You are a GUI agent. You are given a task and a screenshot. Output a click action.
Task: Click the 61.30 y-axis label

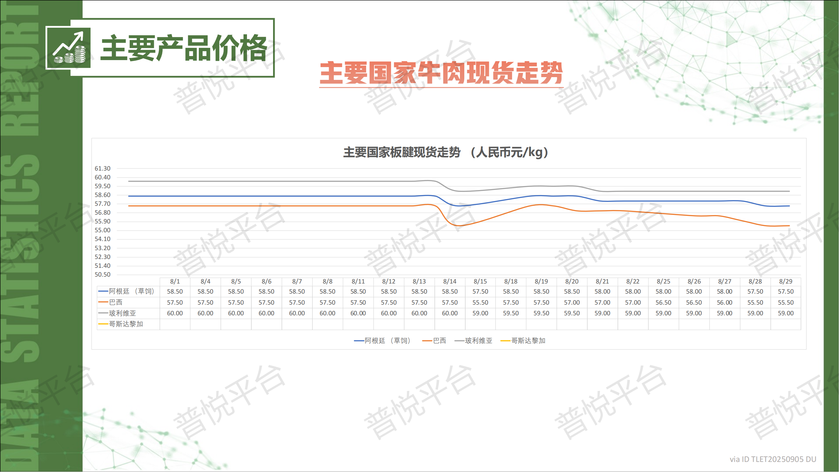point(102,169)
